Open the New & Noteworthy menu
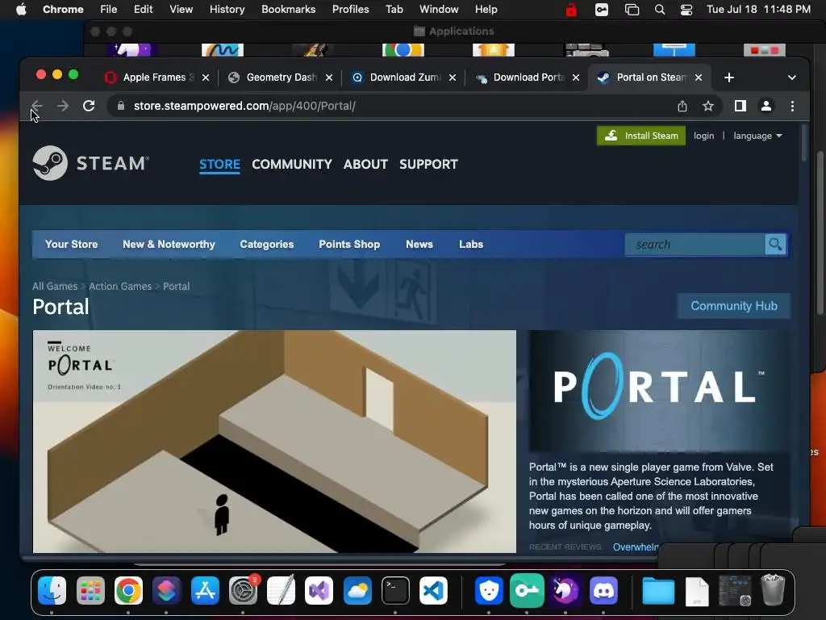The height and width of the screenshot is (620, 826). pos(169,244)
